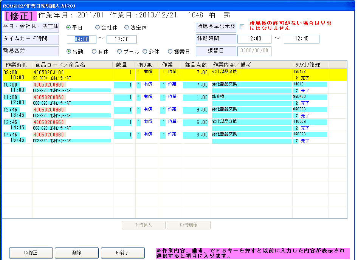Click the シリアル/修理 column header
Image resolution: width=358 pixels, height=260 pixels.
point(310,65)
